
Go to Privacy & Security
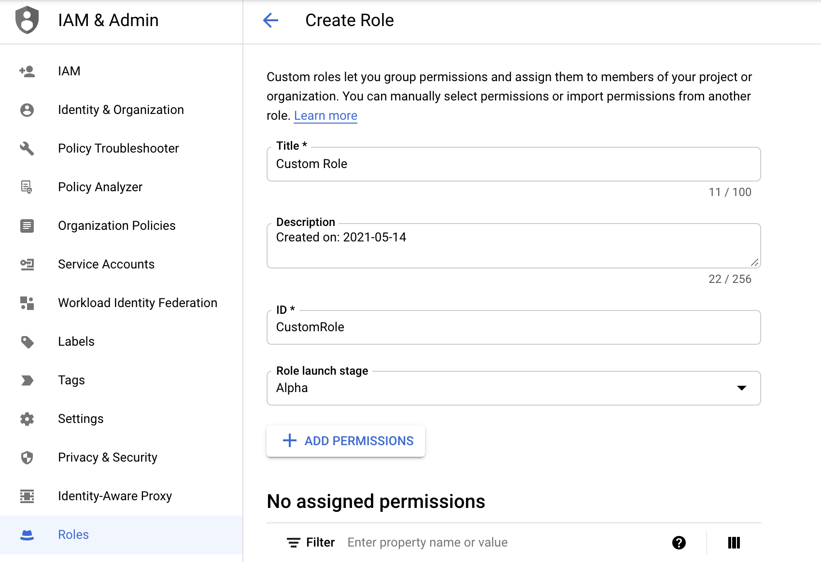tap(121, 457)
